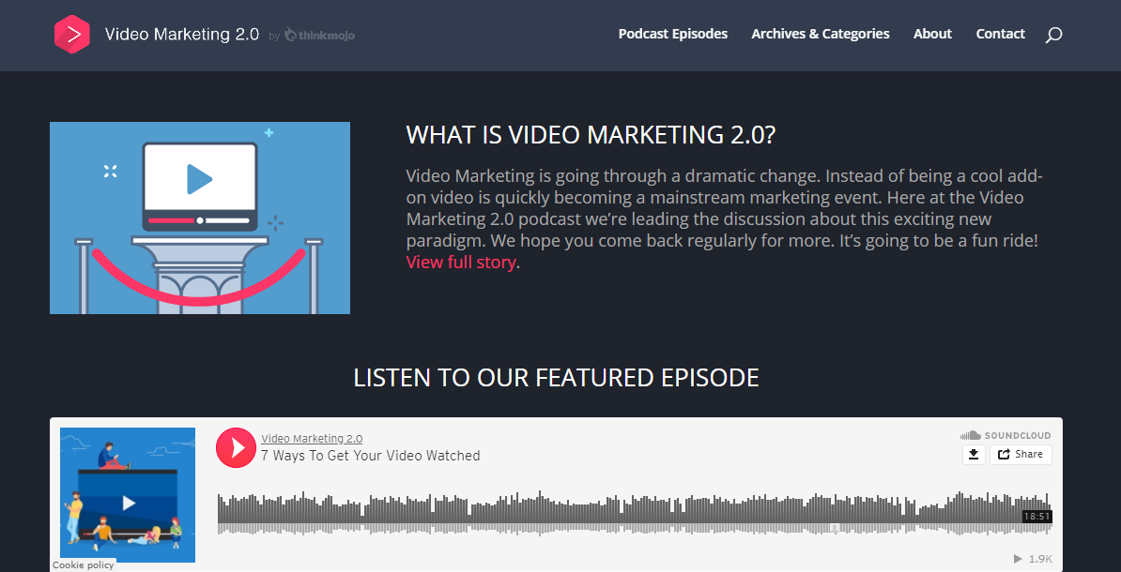
Task: Click the video player illustration image
Action: point(199,218)
